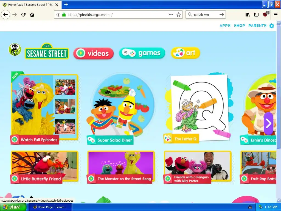The width and height of the screenshot is (281, 211).
Task: Click the green padlock security icon
Action: click(x=64, y=15)
